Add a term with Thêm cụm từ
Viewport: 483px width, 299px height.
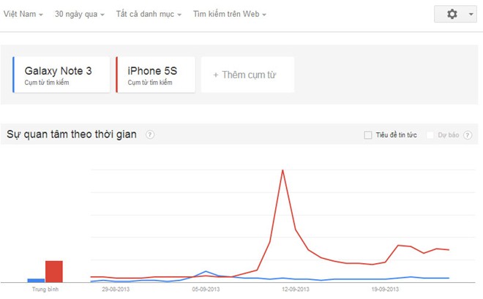coord(247,75)
